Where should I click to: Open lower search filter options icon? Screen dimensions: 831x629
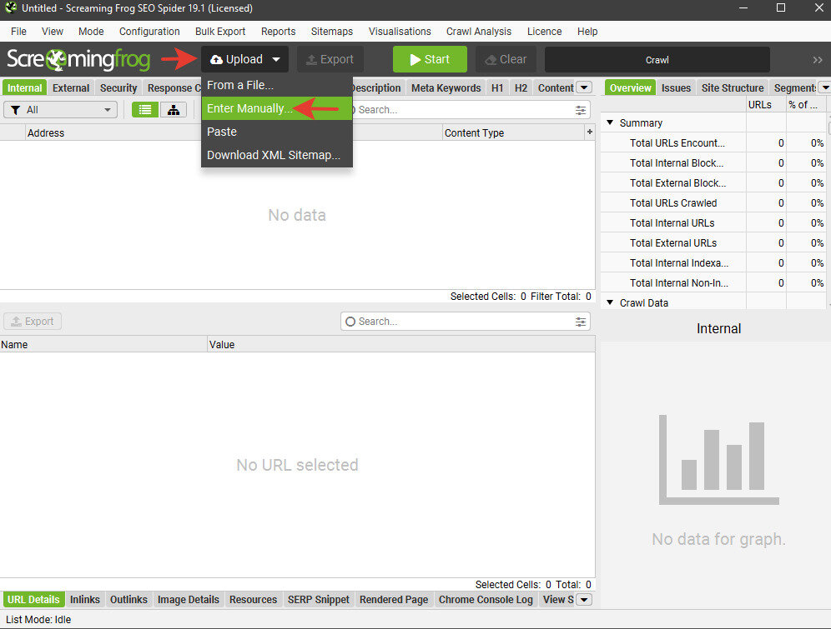point(581,322)
